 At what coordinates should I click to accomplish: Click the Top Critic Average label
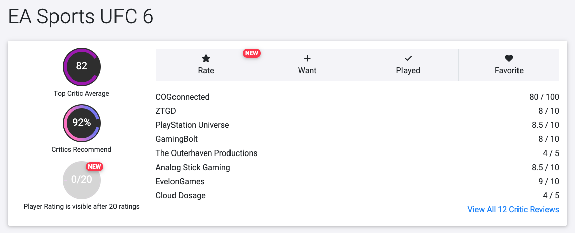81,93
